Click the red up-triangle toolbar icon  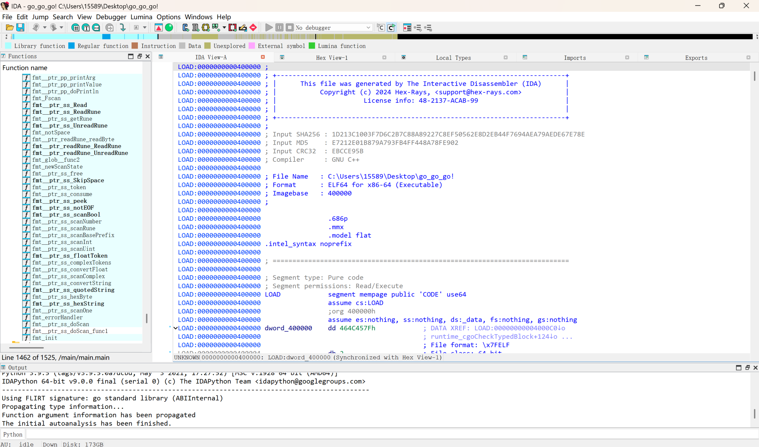[159, 28]
